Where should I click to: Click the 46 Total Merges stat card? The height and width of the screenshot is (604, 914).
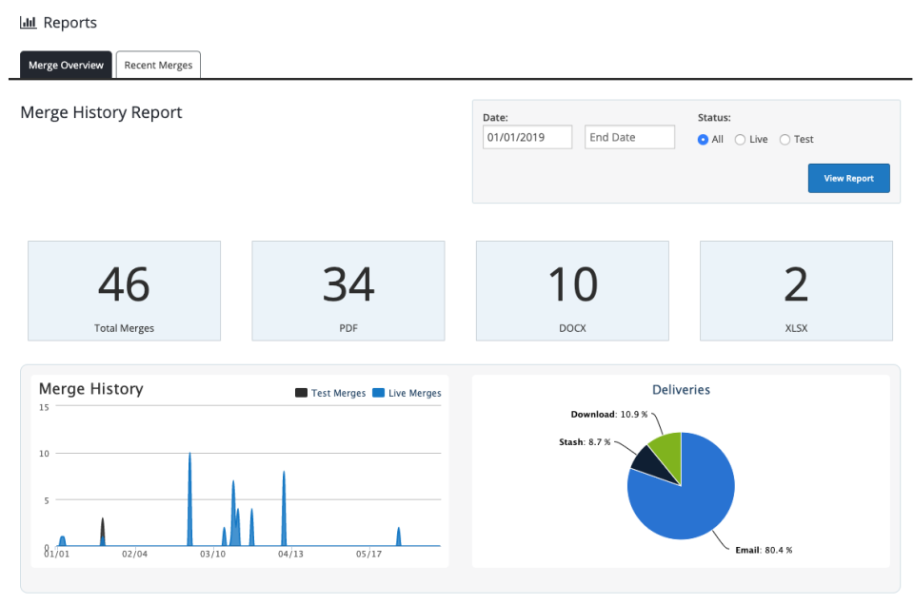pyautogui.click(x=124, y=290)
